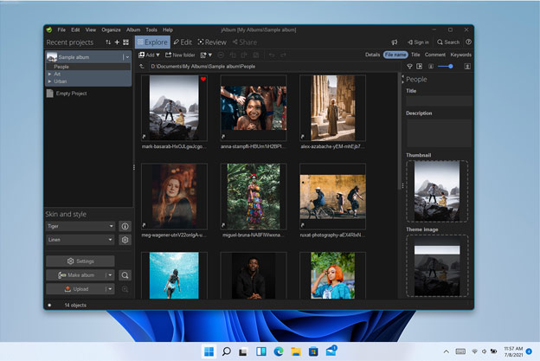Select the anna-stampfli photo thumbnail
This screenshot has width=540, height=361.
click(x=253, y=106)
